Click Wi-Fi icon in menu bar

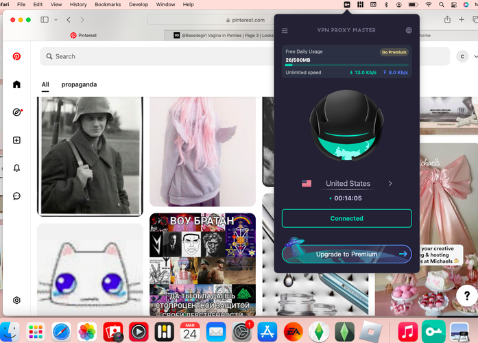pyautogui.click(x=429, y=5)
